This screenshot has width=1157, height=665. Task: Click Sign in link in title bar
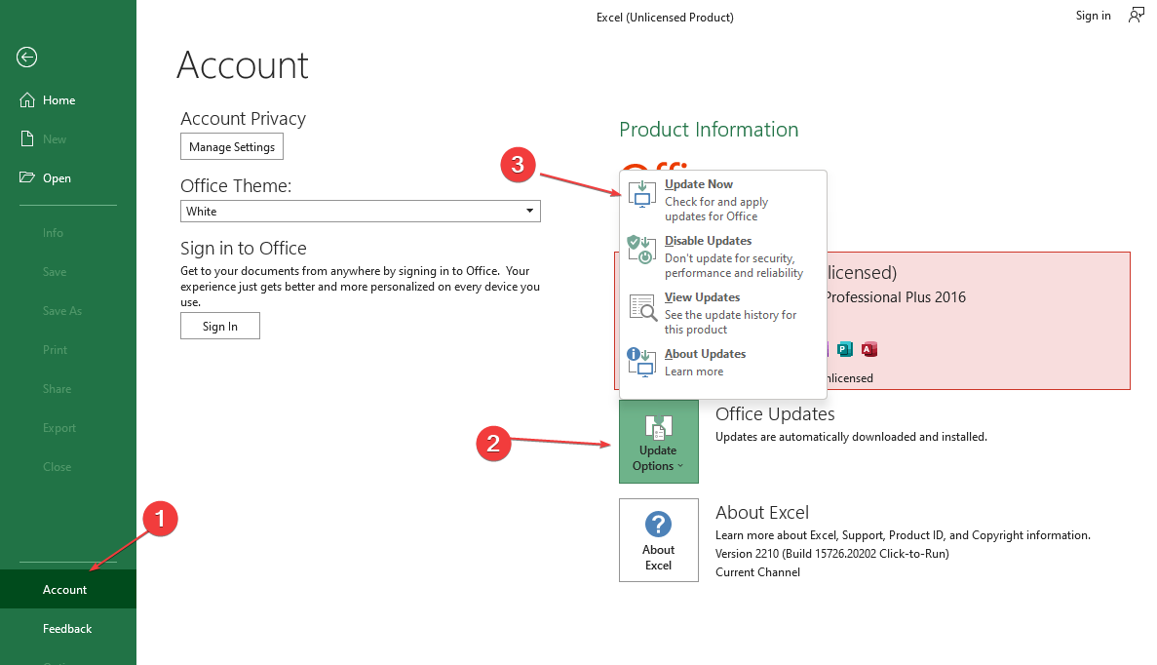tap(1093, 16)
